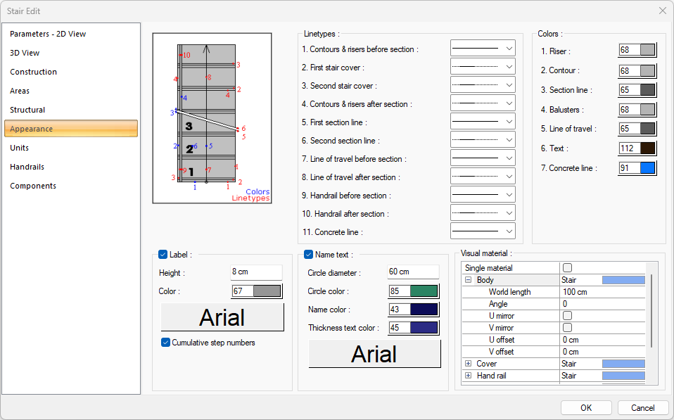Uncheck Cumulative step numbers

click(166, 343)
